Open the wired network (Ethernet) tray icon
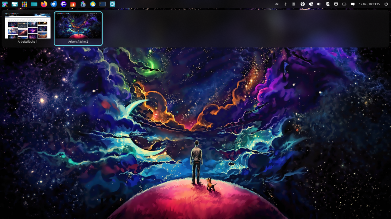The height and width of the screenshot is (219, 391). click(336, 4)
